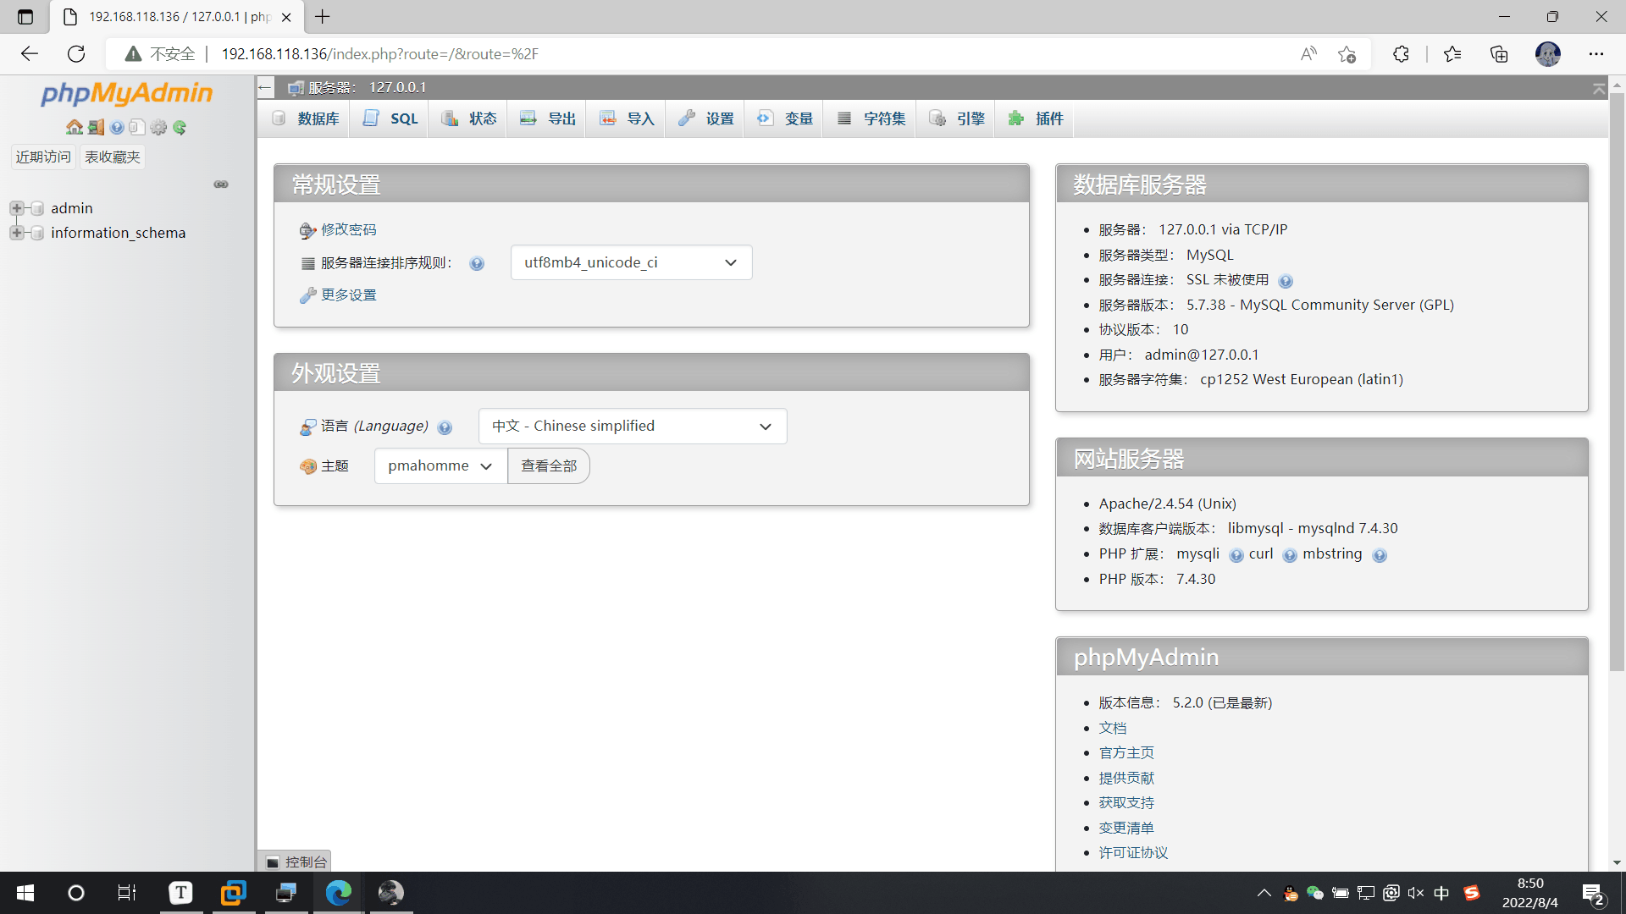Image resolution: width=1626 pixels, height=914 pixels.
Task: Open the 插件 (Plugins) tab
Action: coord(1036,118)
